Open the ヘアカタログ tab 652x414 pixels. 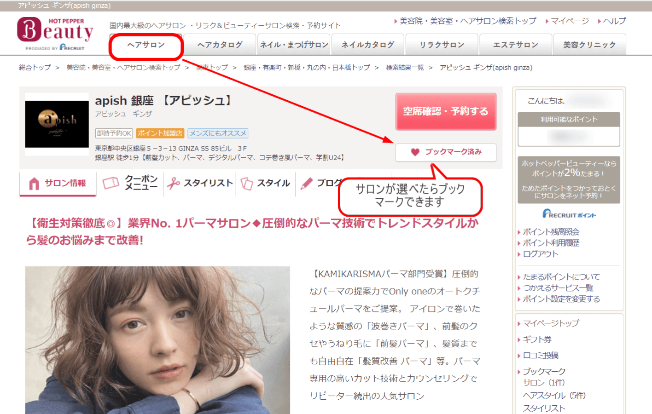(x=220, y=45)
